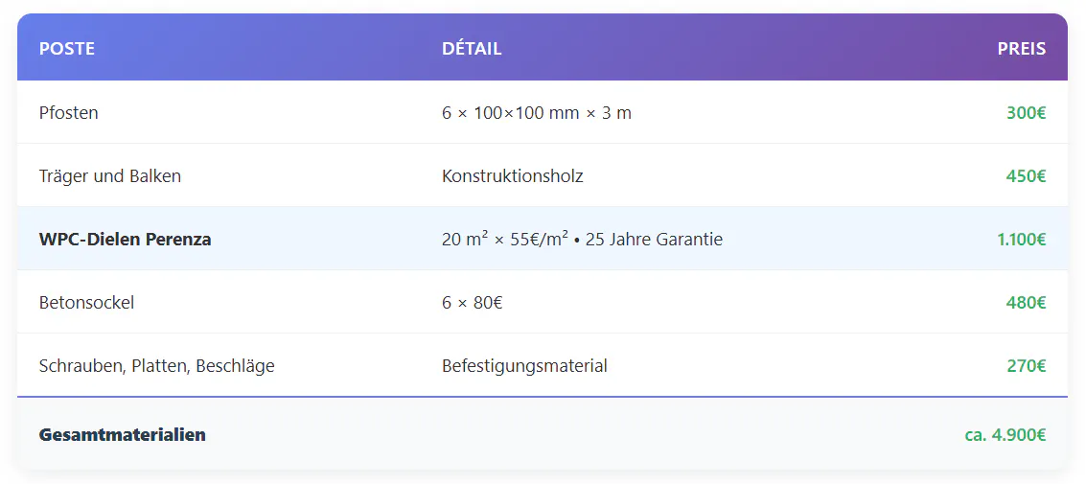The width and height of the screenshot is (1086, 484).
Task: Select Schrauben, Platten, Beschläge cell
Action: (x=156, y=366)
